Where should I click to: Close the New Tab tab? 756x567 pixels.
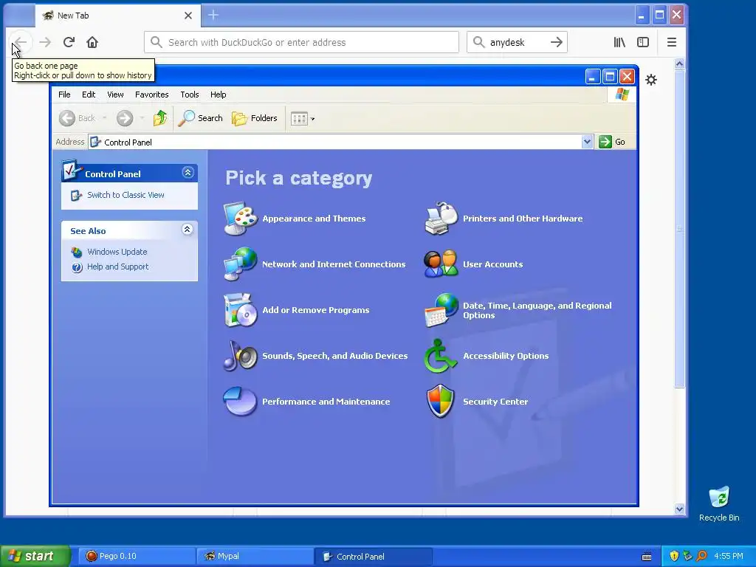click(x=188, y=16)
